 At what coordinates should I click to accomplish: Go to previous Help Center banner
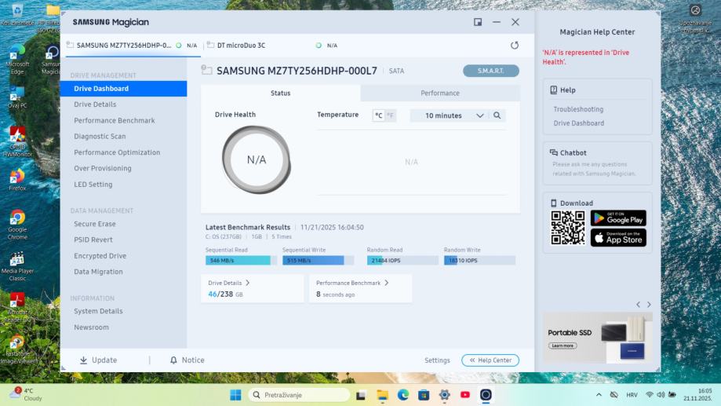point(639,304)
